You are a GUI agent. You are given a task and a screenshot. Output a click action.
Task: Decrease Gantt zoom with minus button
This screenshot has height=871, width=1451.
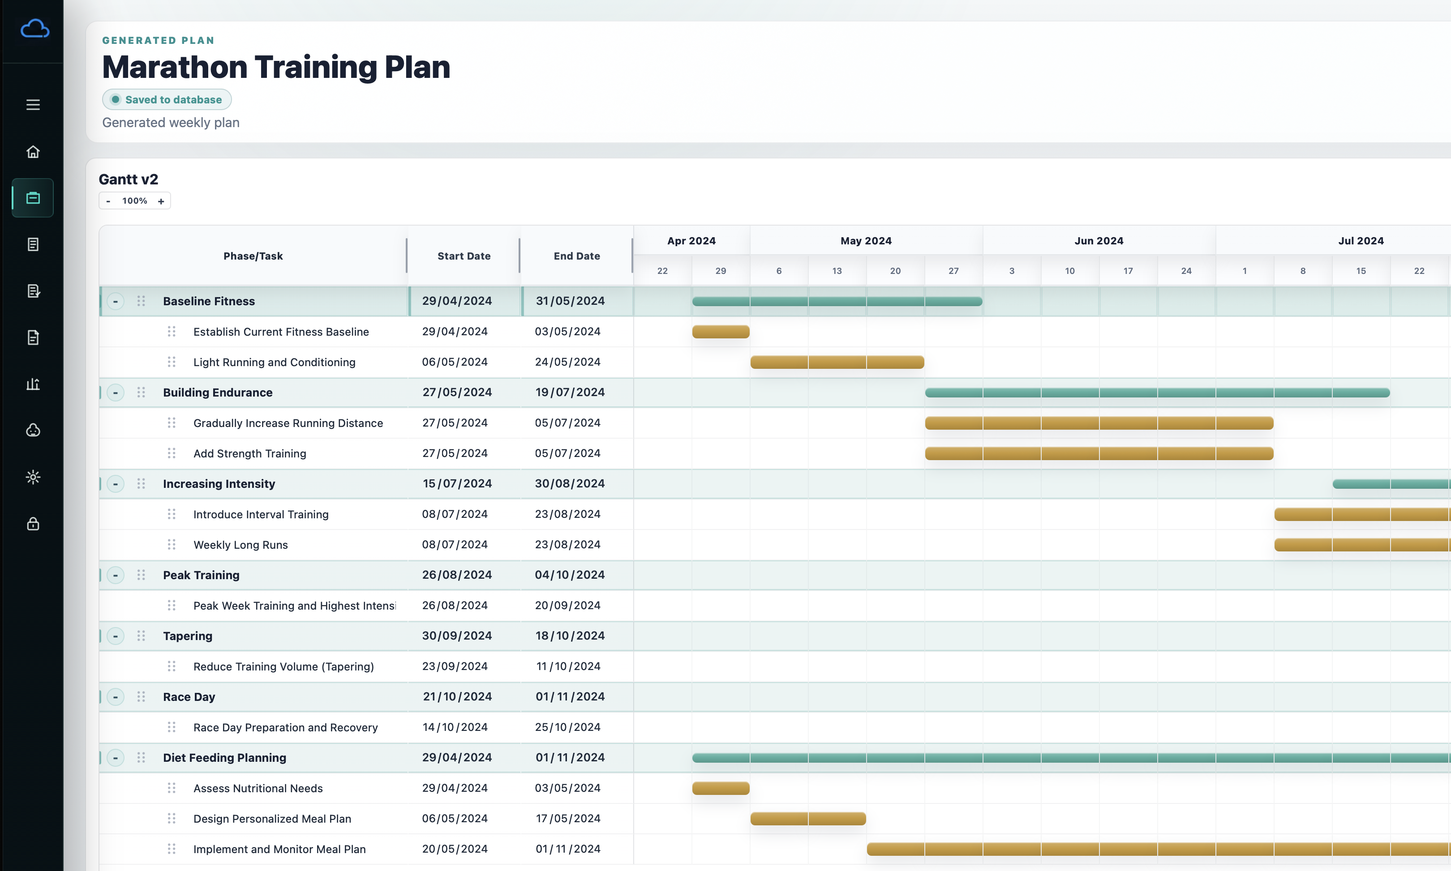click(108, 201)
